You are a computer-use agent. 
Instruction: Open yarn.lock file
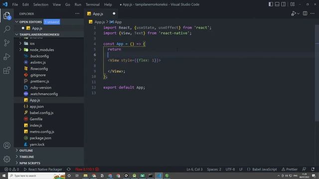49,144
